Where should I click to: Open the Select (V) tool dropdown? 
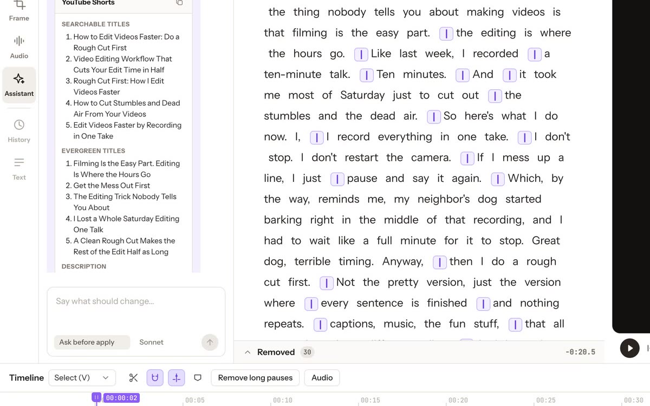click(x=82, y=378)
